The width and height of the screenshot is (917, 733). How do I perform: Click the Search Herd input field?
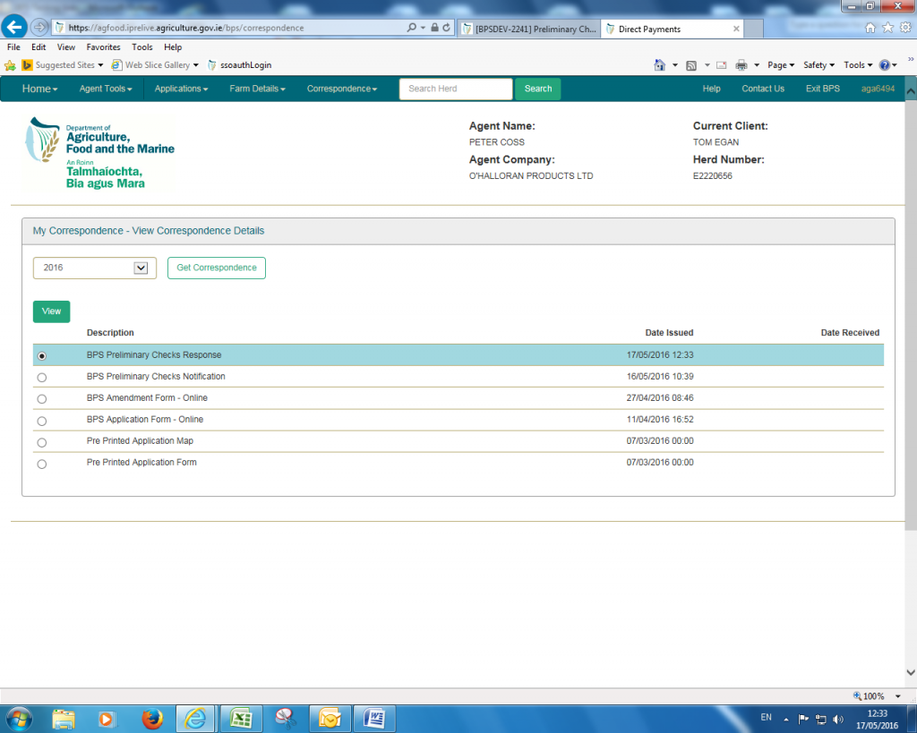tap(455, 89)
